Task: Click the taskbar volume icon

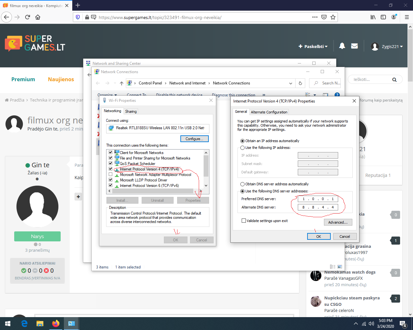Action: click(371, 324)
